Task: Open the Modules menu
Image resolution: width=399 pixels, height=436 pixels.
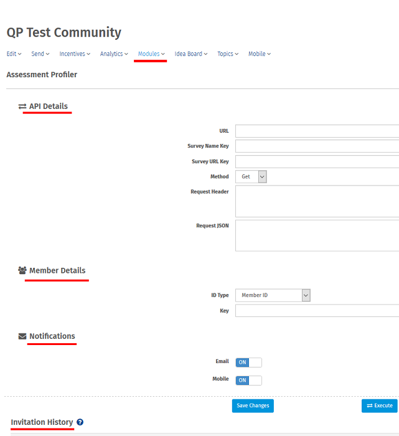Action: (151, 54)
